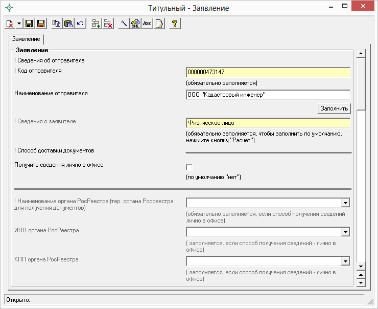Click the small up arrow below the scrollbar
This screenshot has height=309, width=378.
[361, 275]
